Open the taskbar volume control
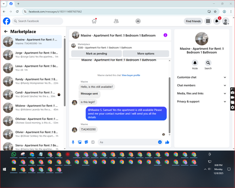This screenshot has width=235, height=188. (x=210, y=169)
